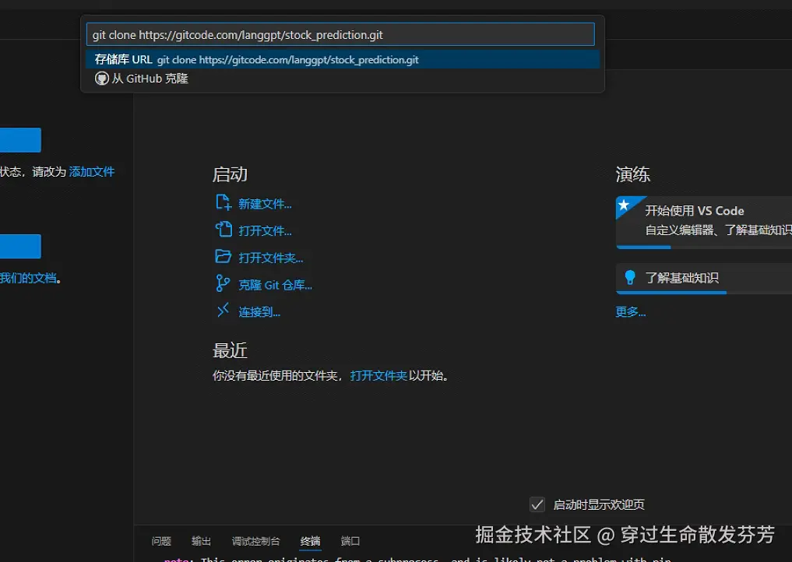
Task: Open 打开文件... link
Action: tap(265, 231)
